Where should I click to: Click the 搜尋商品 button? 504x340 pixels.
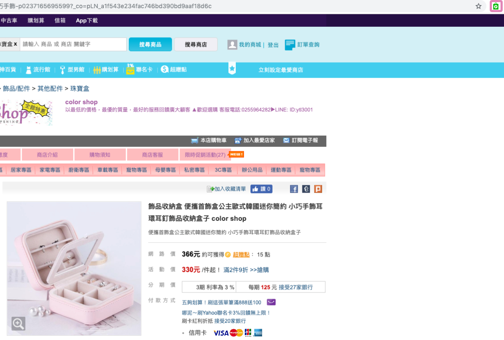coord(151,44)
